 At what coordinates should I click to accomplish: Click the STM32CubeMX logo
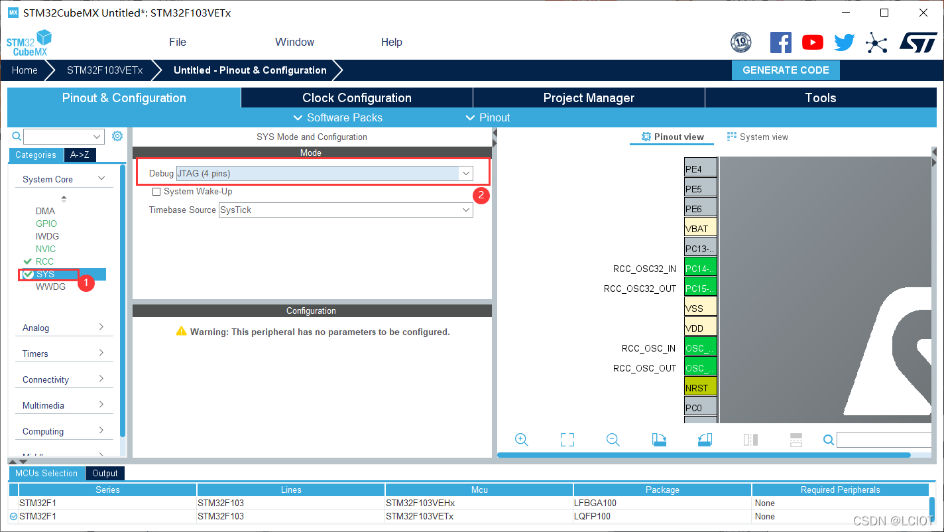coord(29,42)
